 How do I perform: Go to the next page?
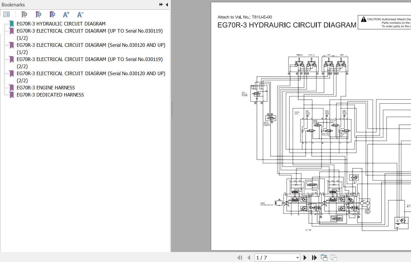pyautogui.click(x=305, y=257)
